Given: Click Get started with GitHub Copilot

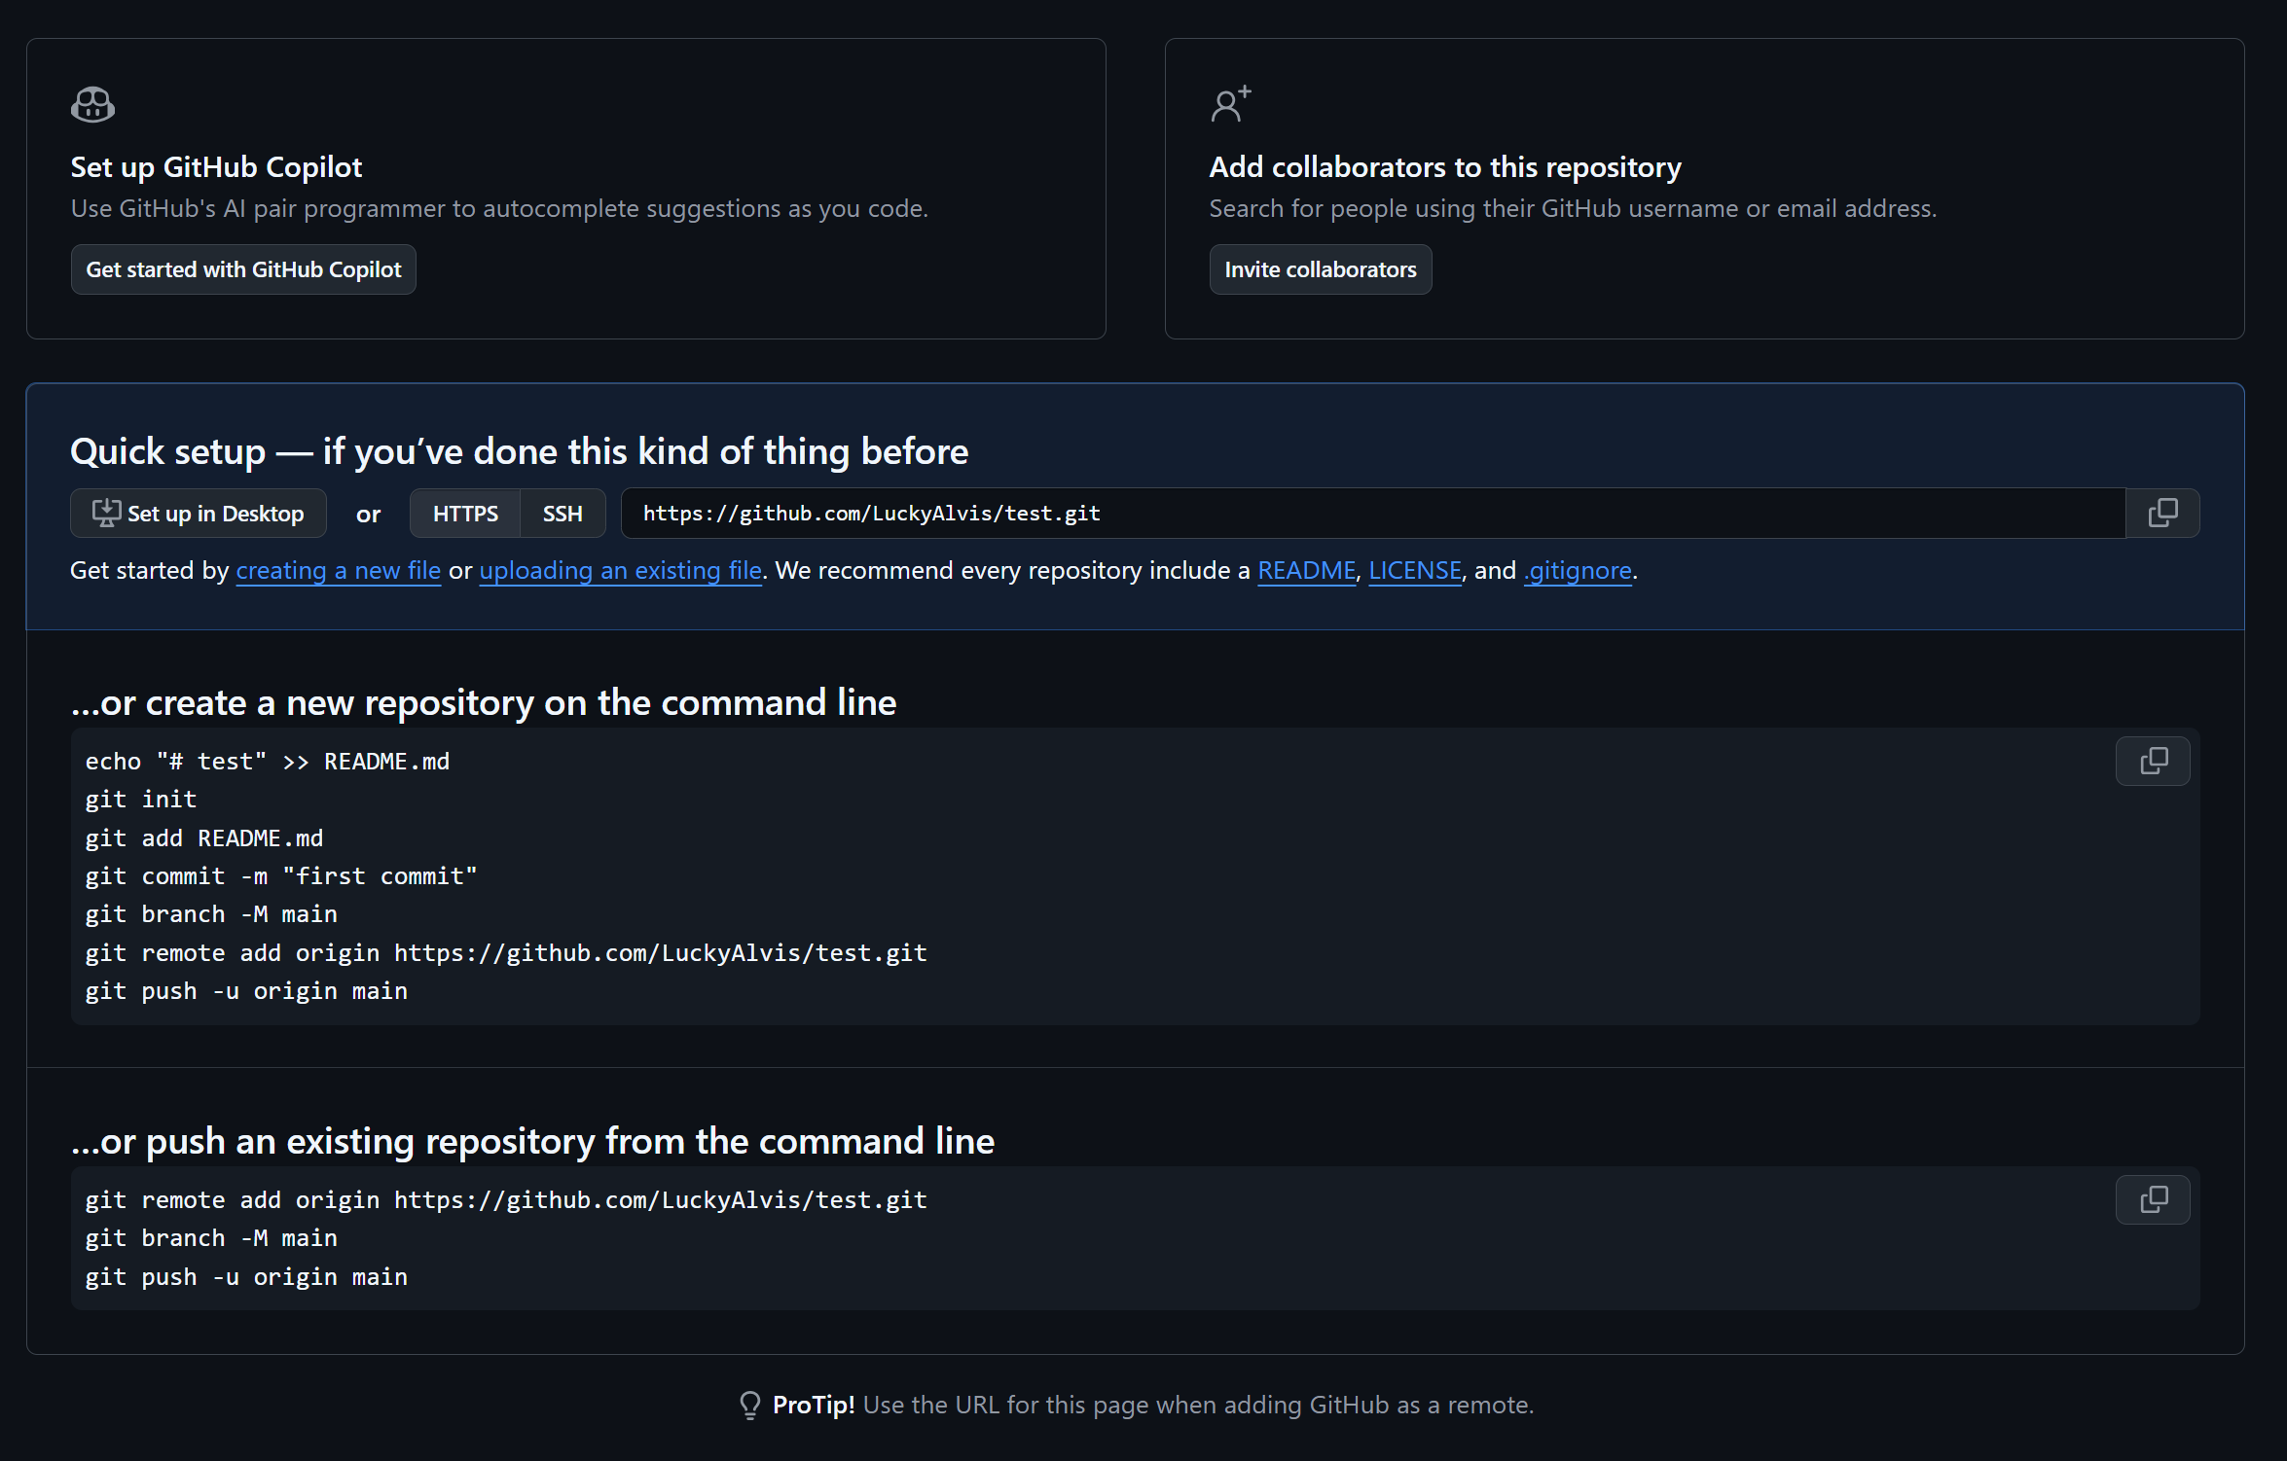Looking at the screenshot, I should tap(243, 269).
